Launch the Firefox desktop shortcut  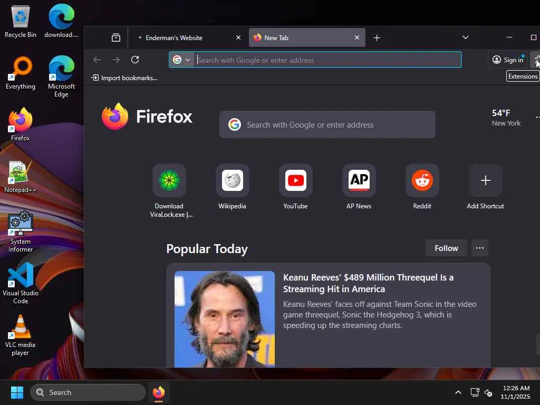click(x=21, y=124)
